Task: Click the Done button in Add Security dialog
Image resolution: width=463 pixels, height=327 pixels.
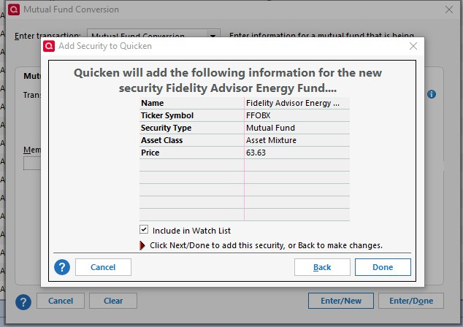Action: coord(383,267)
